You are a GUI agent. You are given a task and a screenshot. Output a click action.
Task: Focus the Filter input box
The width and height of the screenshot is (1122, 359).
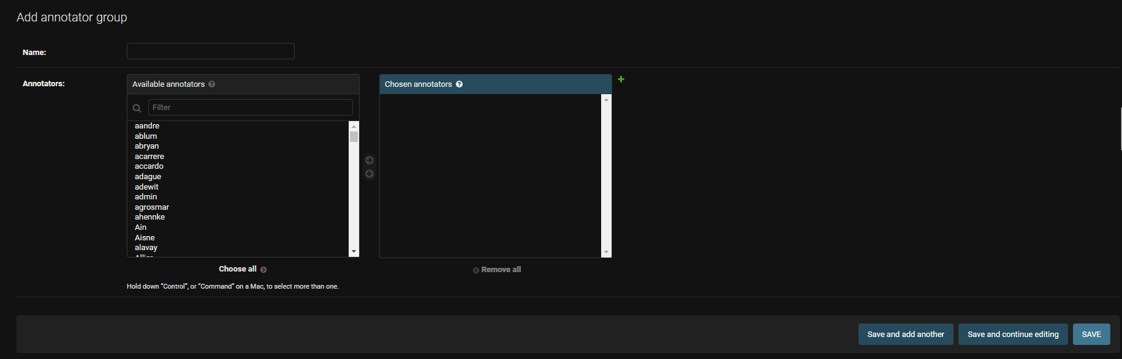(250, 108)
